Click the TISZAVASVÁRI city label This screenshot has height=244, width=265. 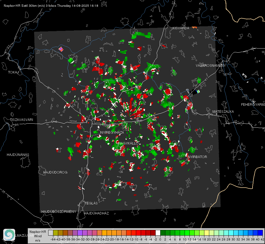click(x=21, y=120)
